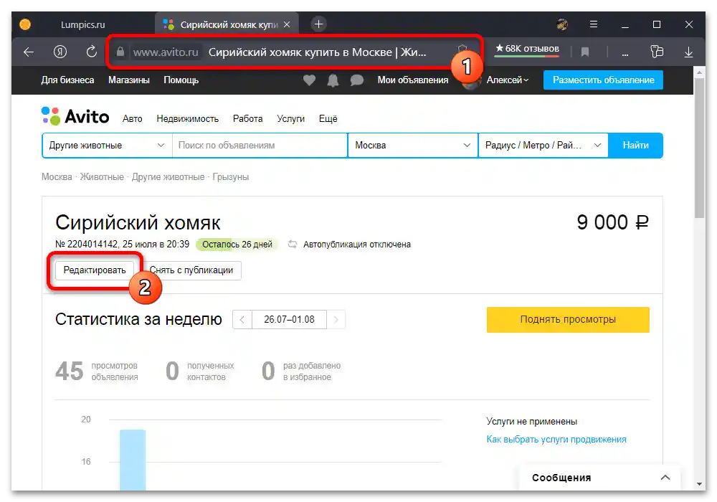Image resolution: width=717 pixels, height=502 pixels.
Task: Open Как выбрать услуги продвижения link
Action: coord(556,440)
